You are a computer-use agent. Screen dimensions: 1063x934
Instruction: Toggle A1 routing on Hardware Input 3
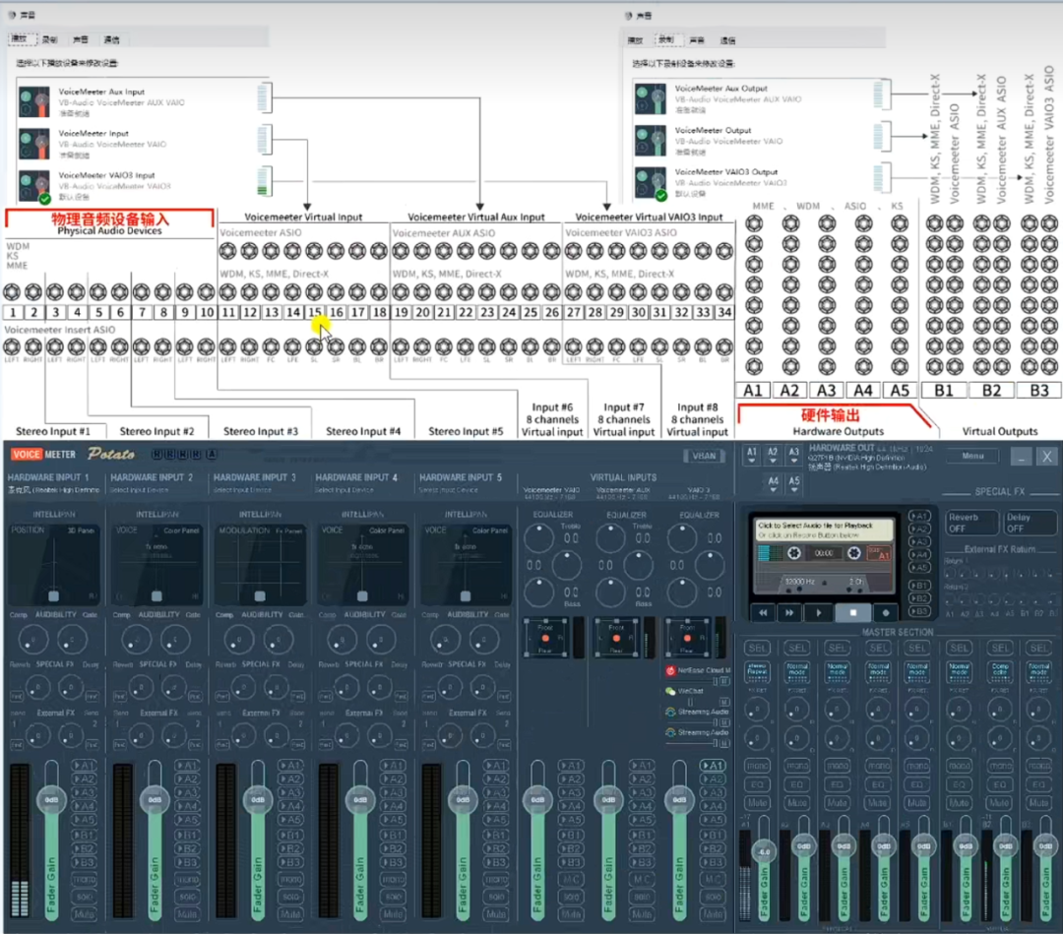pos(290,765)
